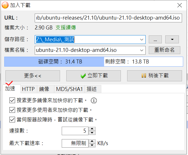
Task: Click in the URL input field
Action: point(108,18)
